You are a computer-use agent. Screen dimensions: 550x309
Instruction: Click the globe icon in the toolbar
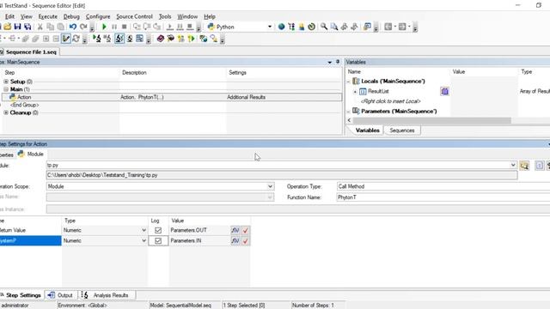coord(281,27)
